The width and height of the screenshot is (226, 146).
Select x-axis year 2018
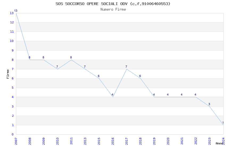click(x=141, y=141)
